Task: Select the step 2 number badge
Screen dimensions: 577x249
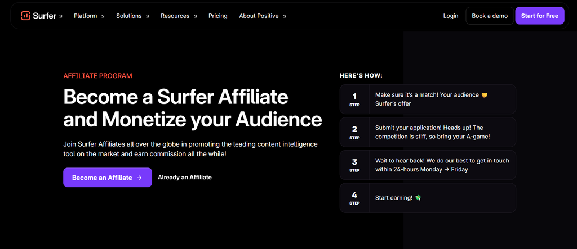Action: pos(355,132)
